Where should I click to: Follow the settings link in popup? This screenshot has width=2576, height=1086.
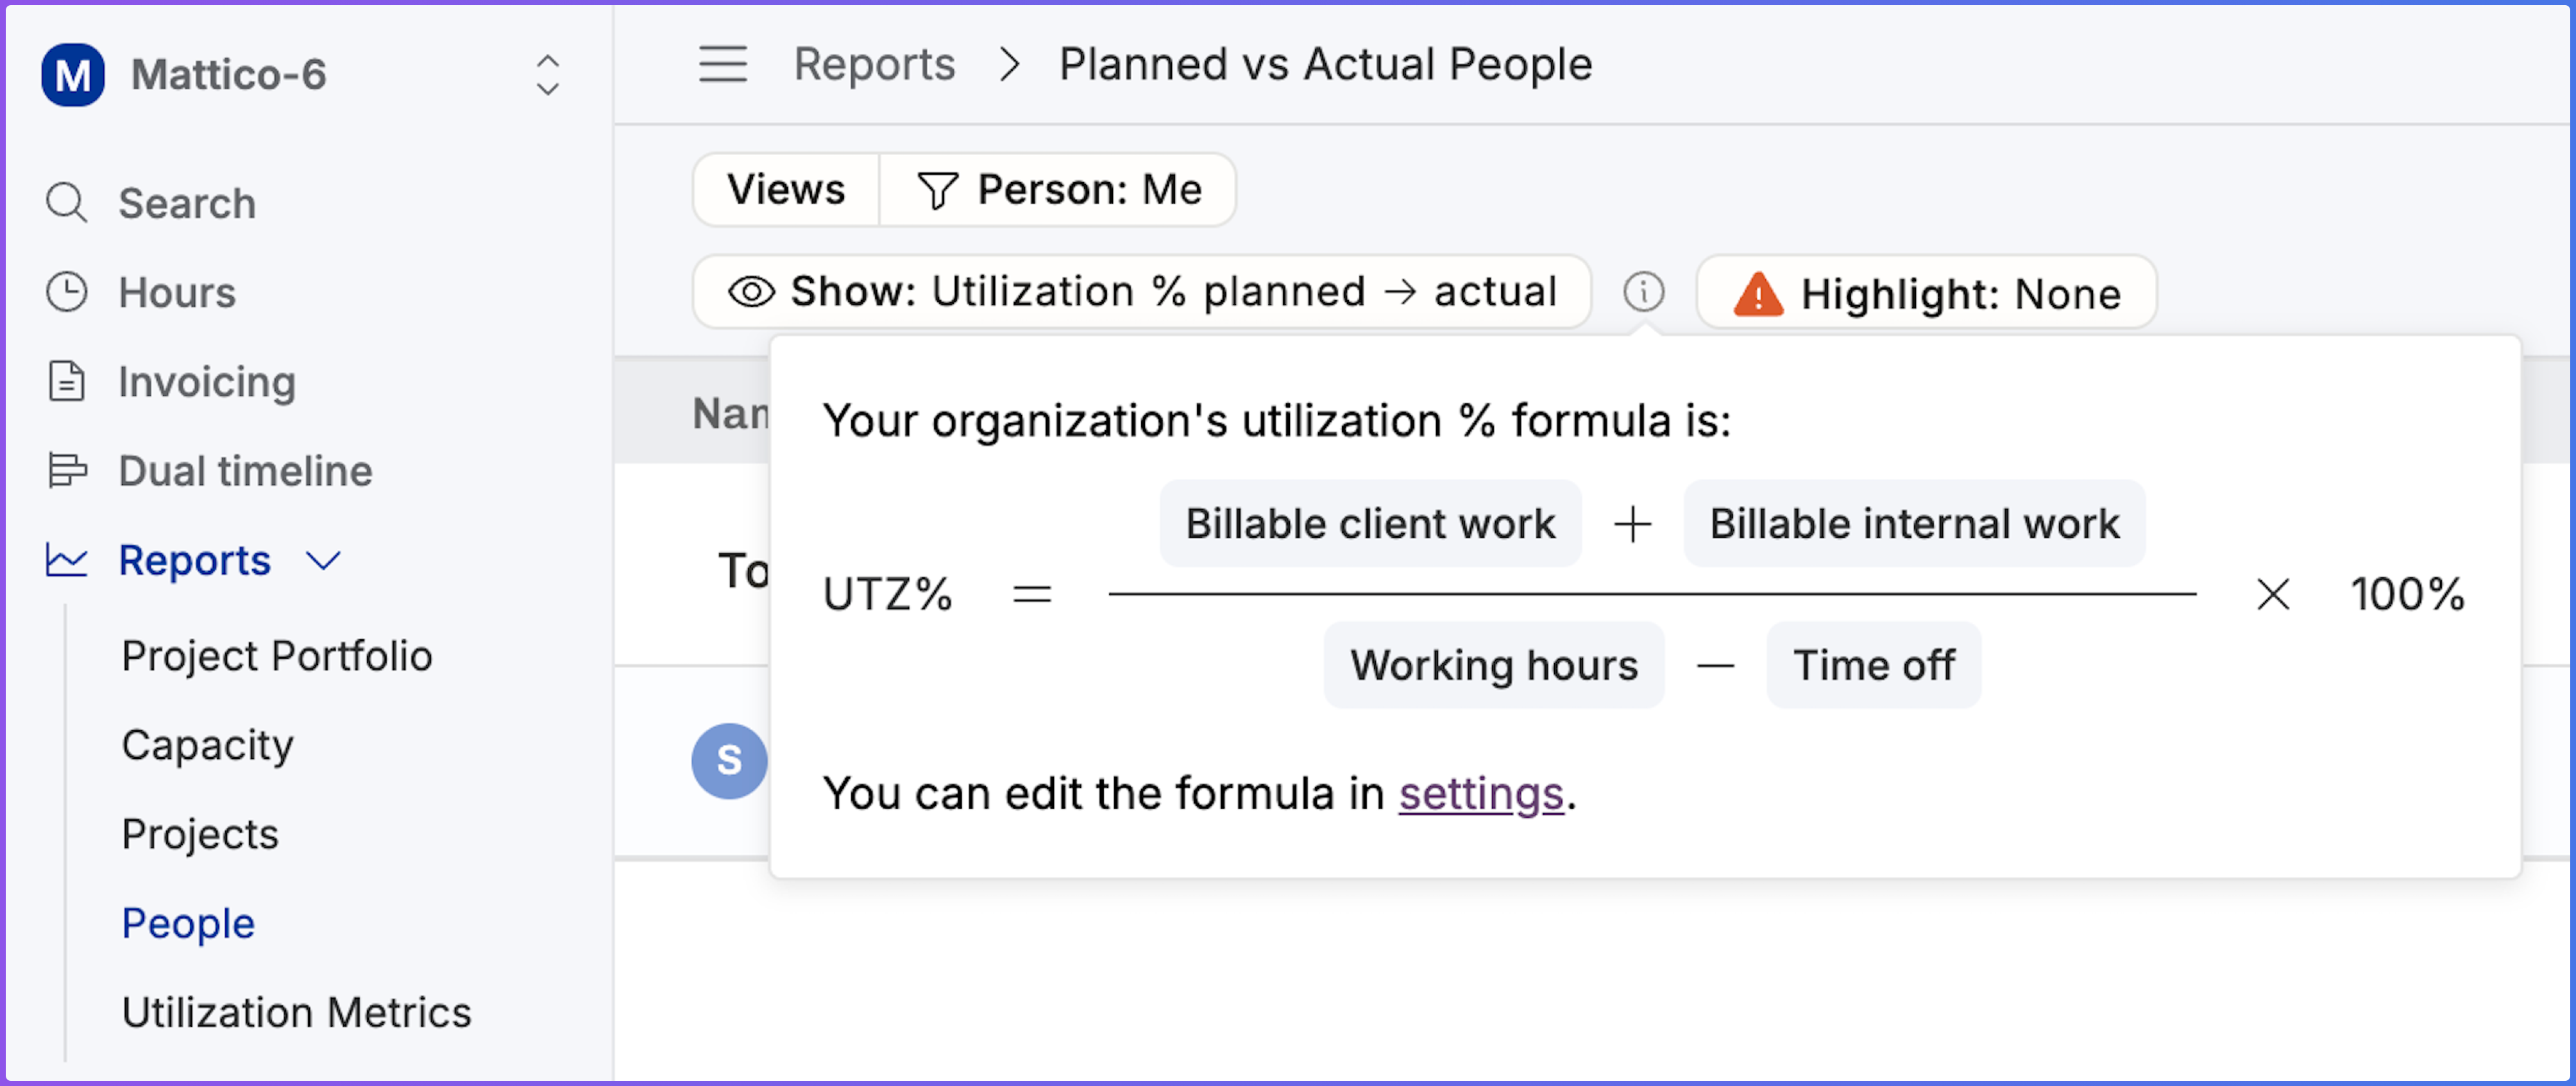[x=1480, y=794]
